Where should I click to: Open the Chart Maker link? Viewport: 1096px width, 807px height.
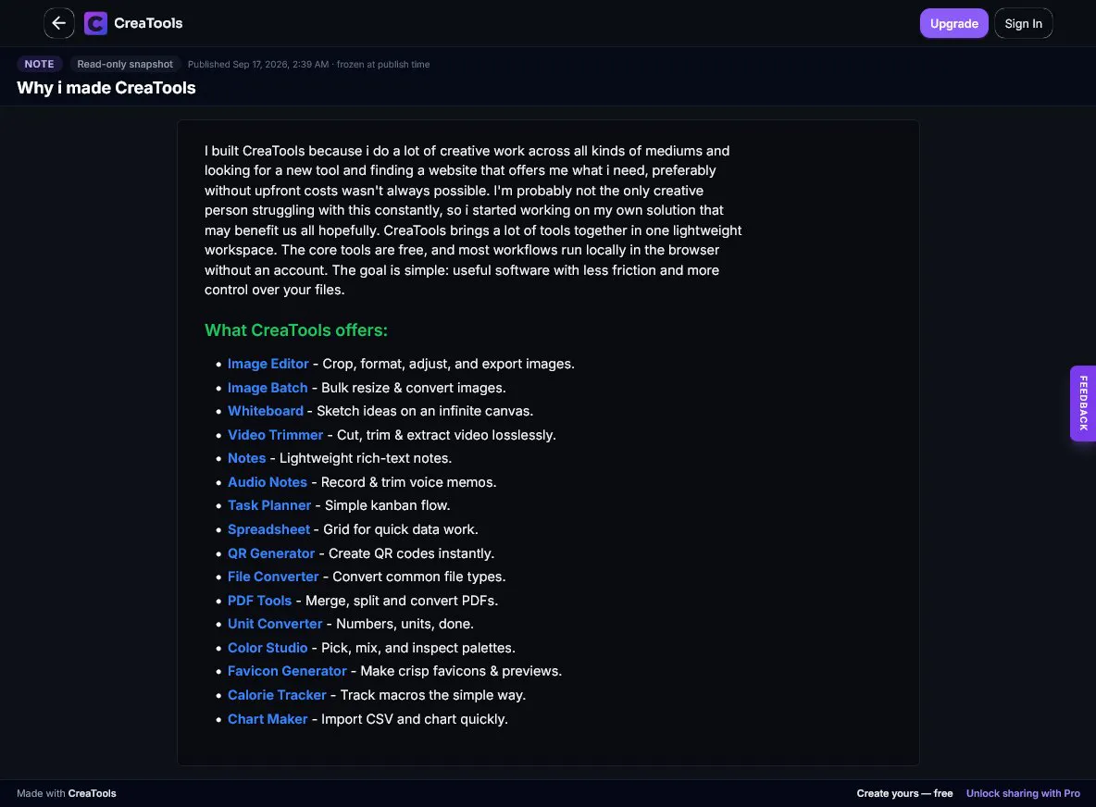coord(267,718)
